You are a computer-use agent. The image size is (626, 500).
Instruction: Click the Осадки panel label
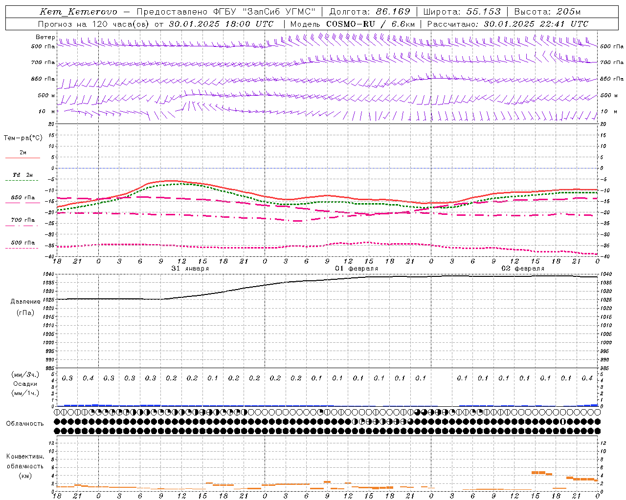click(x=26, y=384)
